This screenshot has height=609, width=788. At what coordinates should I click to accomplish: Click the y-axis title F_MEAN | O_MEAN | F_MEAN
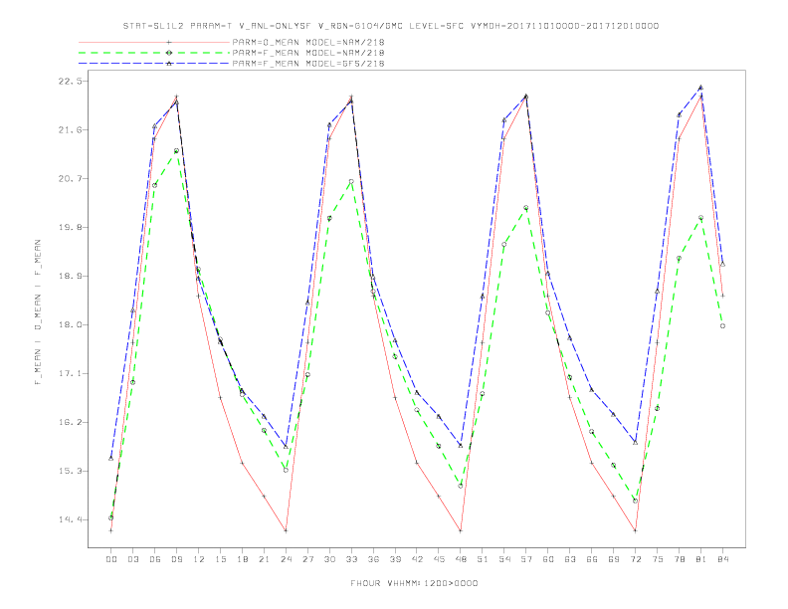click(38, 312)
